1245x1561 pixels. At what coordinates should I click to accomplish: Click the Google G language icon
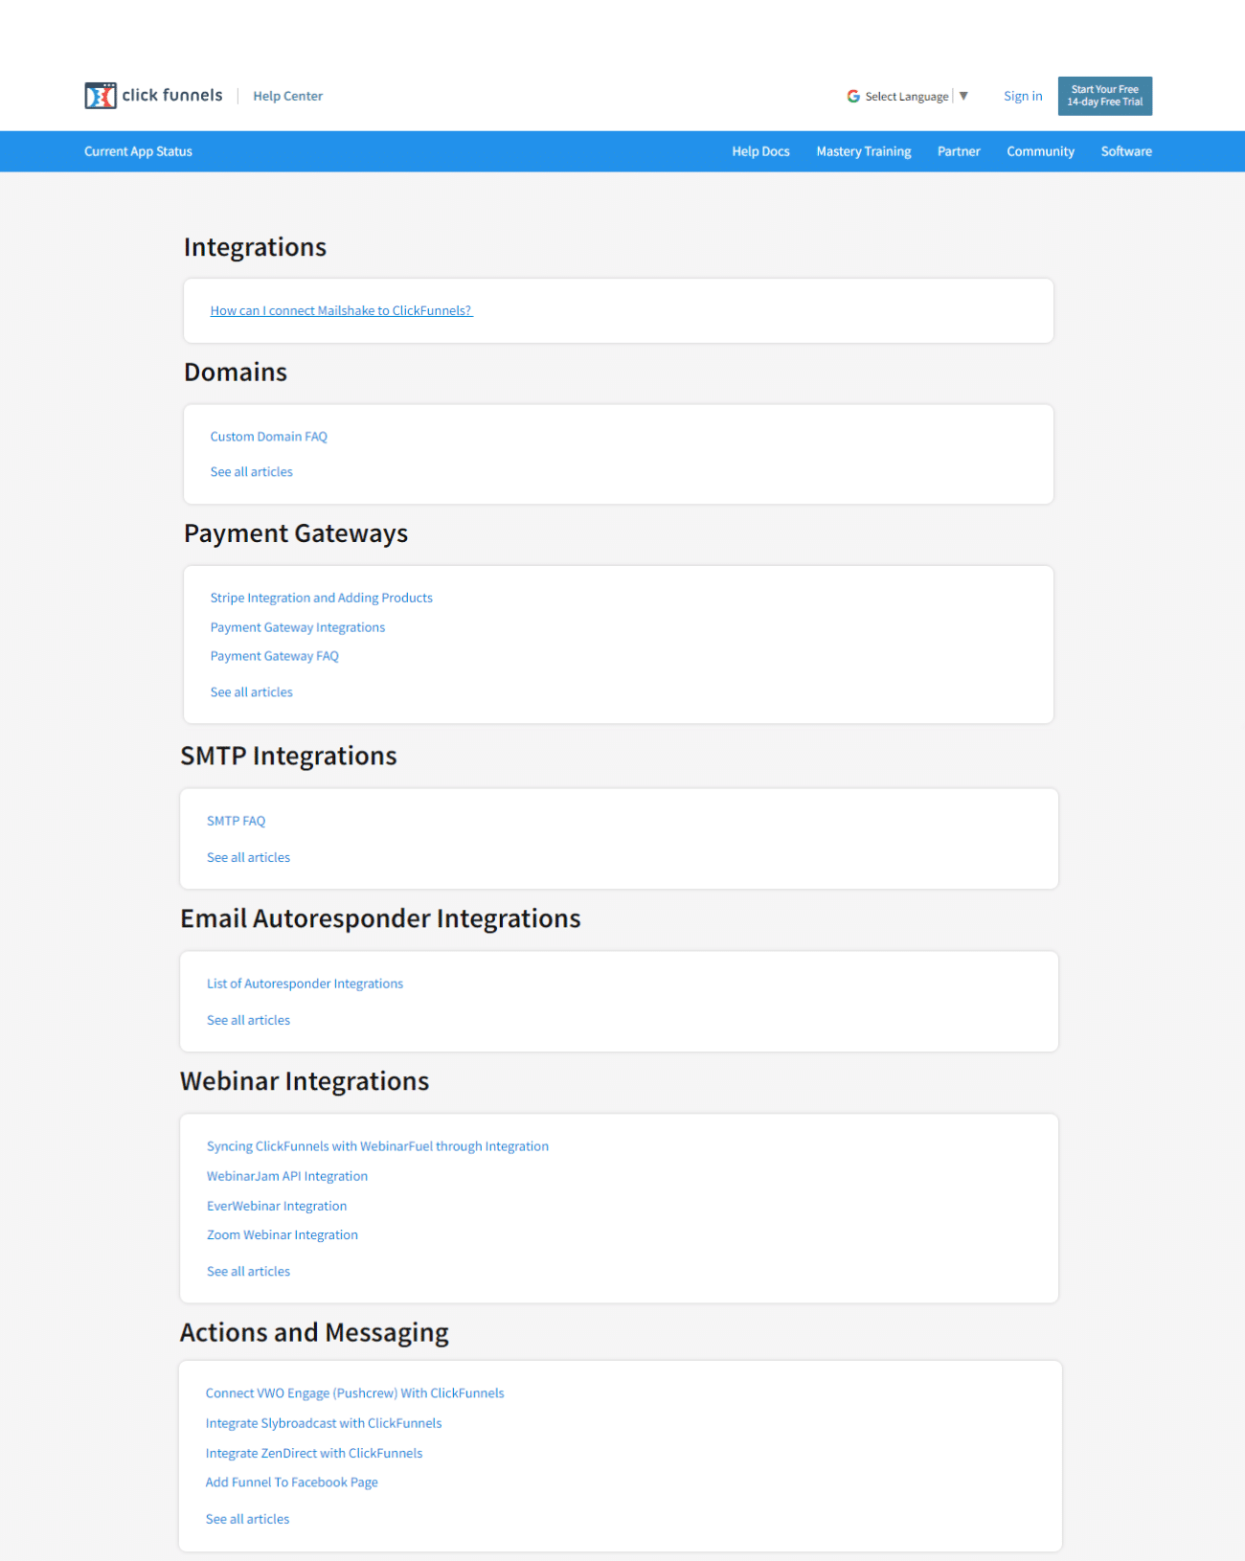[853, 97]
